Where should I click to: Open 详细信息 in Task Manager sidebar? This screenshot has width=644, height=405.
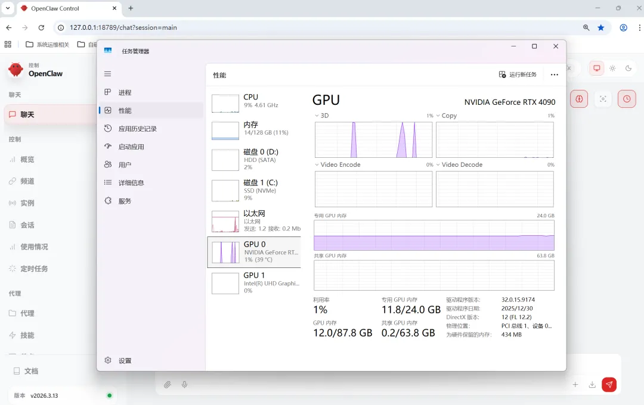[151, 183]
